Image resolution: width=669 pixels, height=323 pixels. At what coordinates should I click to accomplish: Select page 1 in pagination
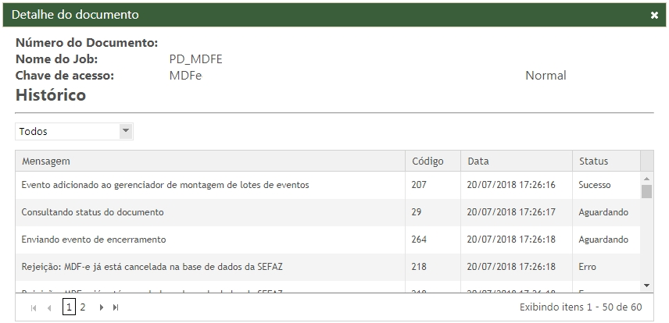(69, 307)
